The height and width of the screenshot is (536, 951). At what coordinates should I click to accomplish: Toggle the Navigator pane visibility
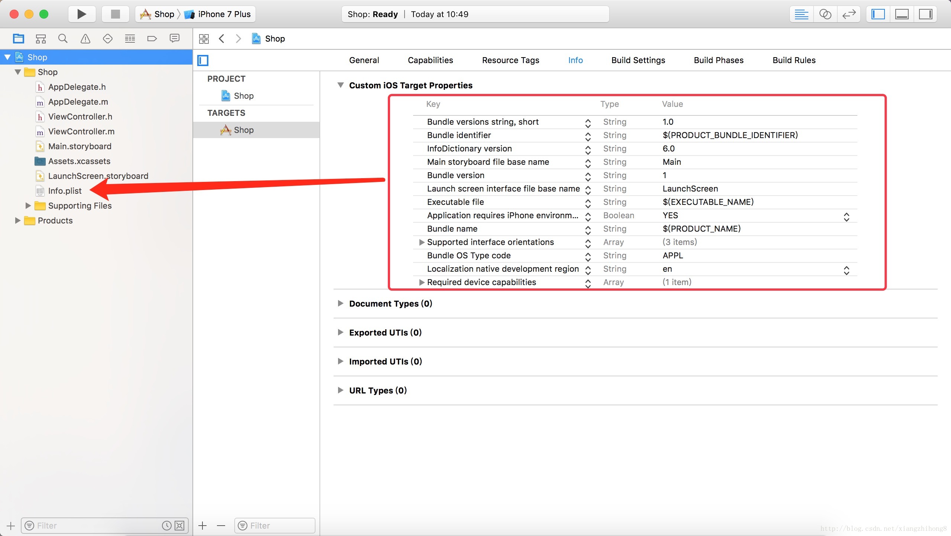coord(878,14)
